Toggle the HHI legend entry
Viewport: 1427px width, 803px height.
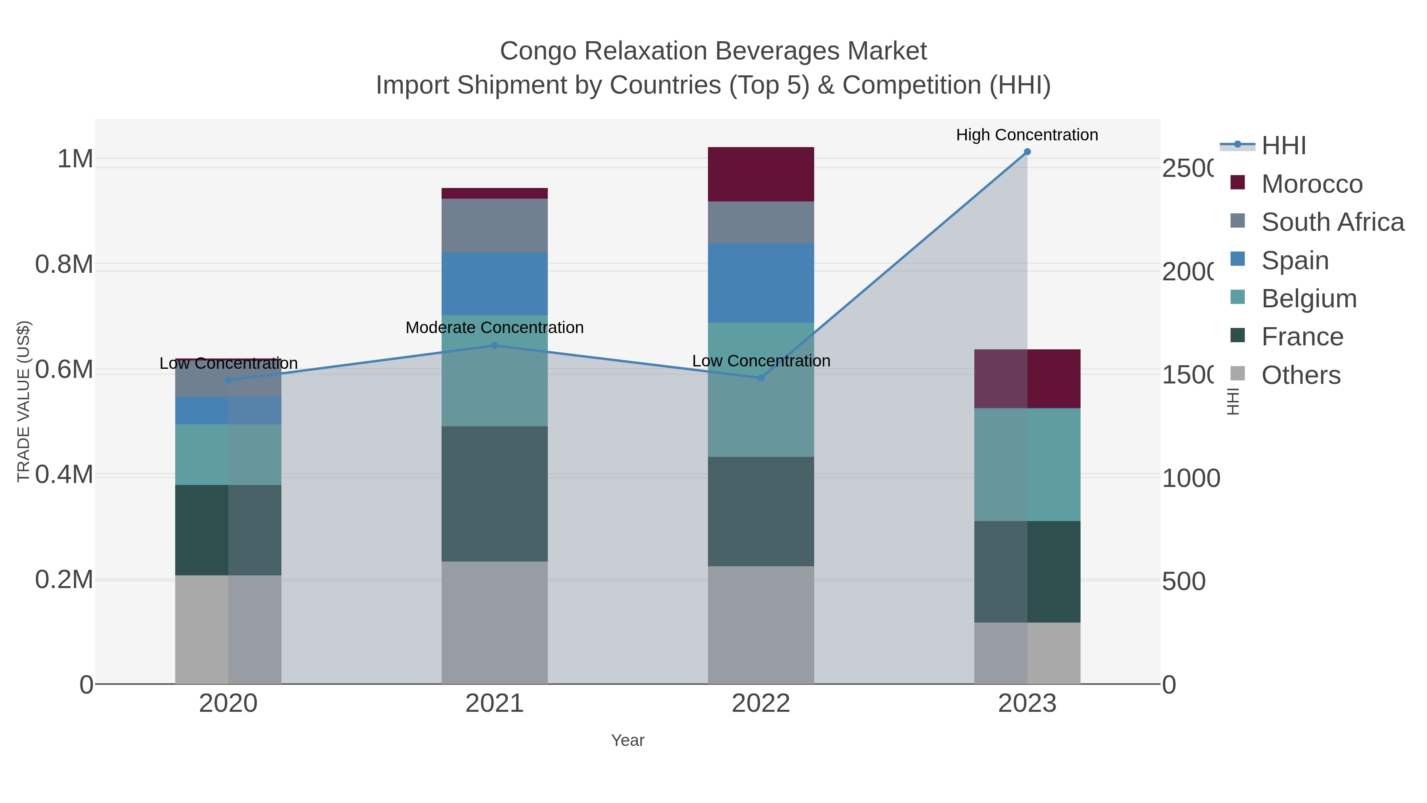click(x=1264, y=146)
